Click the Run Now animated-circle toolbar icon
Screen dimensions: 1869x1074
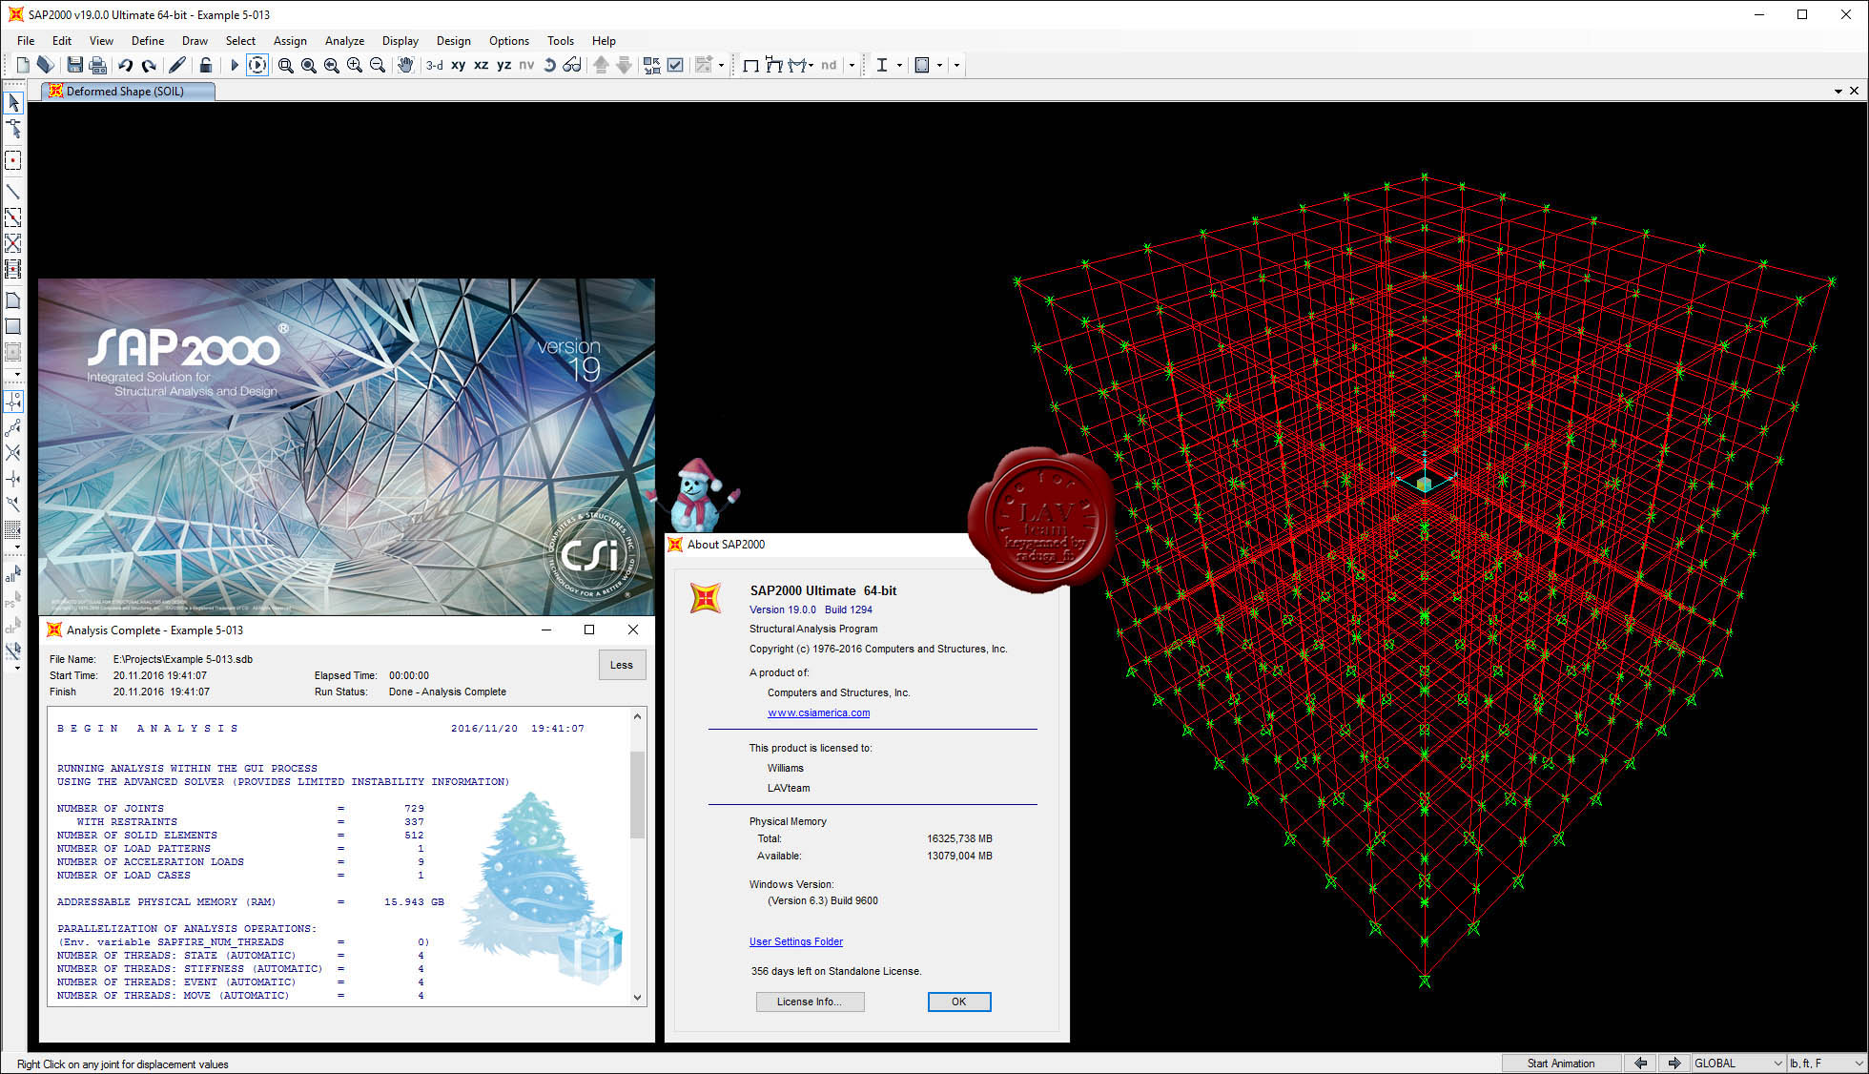pyautogui.click(x=257, y=65)
